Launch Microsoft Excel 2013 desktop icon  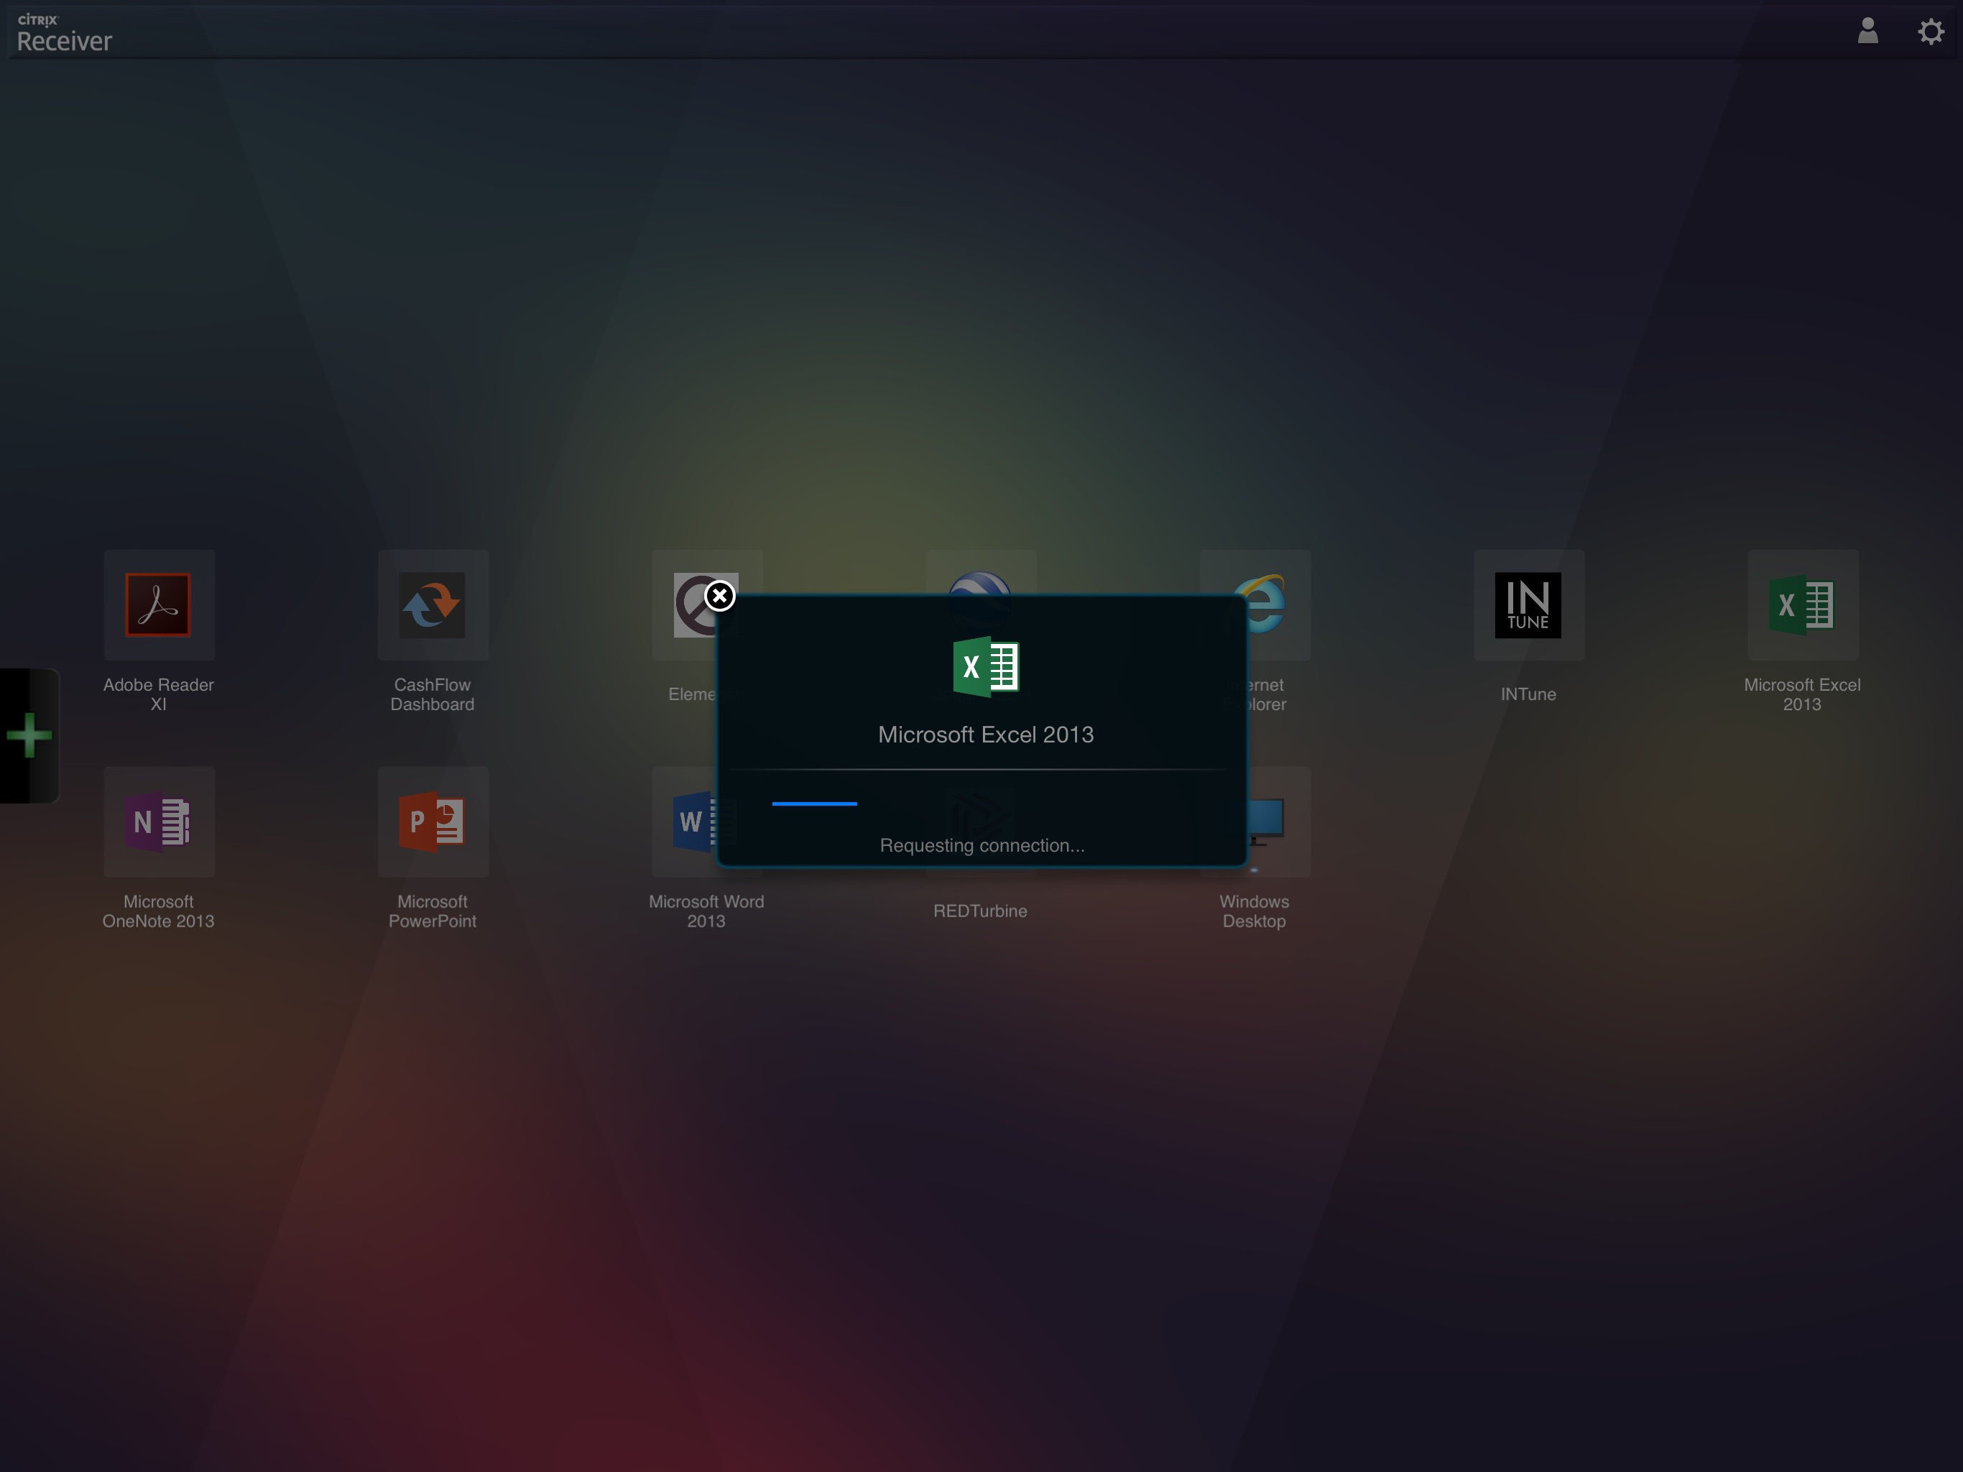(1801, 604)
